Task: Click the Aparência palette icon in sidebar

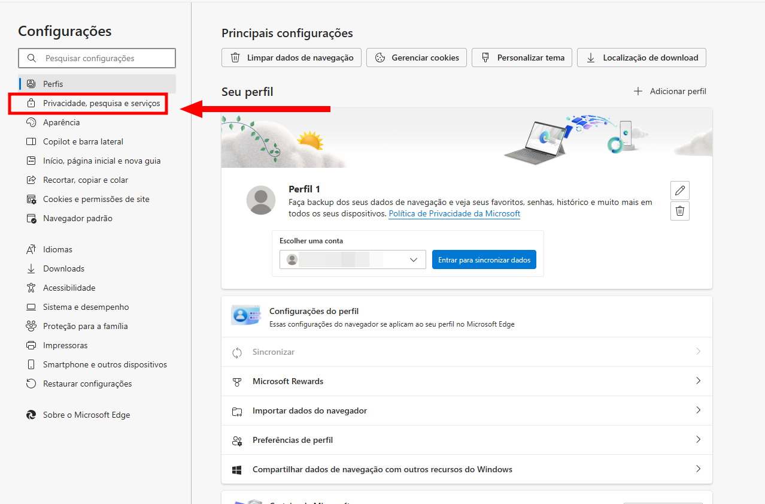Action: (x=31, y=122)
